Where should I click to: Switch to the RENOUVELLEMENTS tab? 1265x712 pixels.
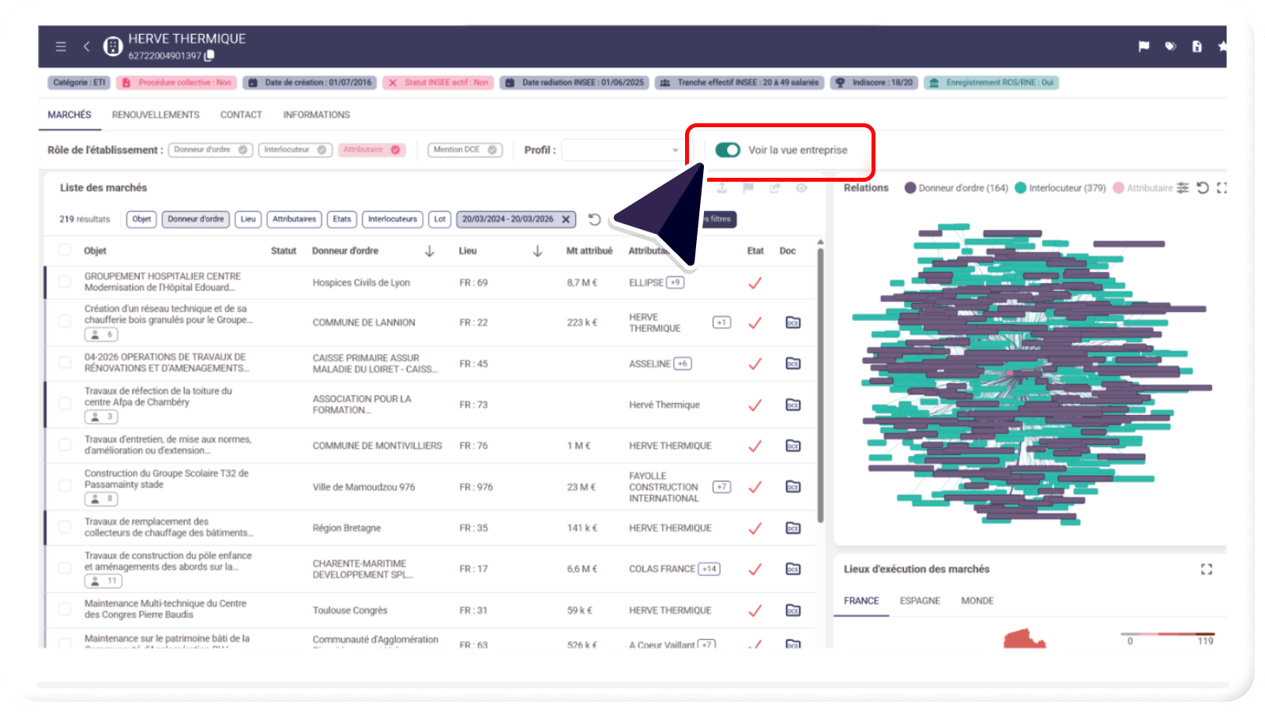click(156, 115)
